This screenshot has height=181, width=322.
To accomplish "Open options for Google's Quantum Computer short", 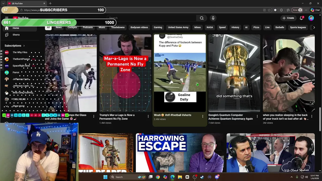I will pyautogui.click(x=257, y=116).
